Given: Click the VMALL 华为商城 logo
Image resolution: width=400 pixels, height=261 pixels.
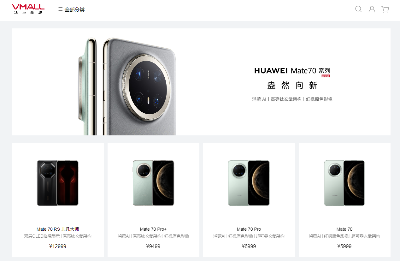Looking at the screenshot, I should tap(28, 9).
